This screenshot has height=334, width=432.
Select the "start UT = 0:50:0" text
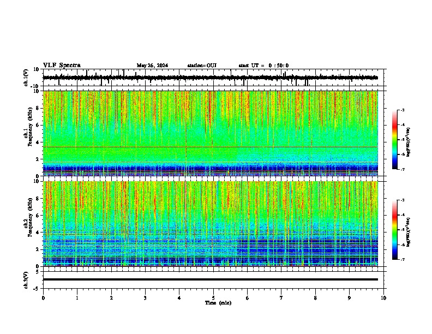point(263,65)
